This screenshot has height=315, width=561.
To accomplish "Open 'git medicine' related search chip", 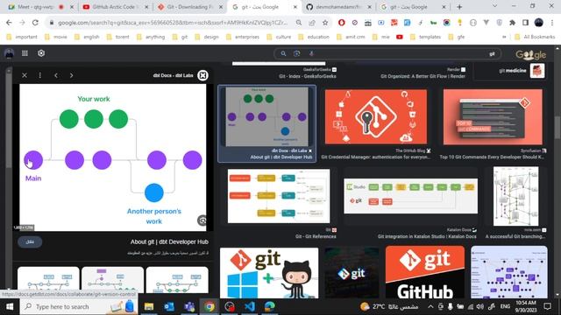I will point(511,71).
